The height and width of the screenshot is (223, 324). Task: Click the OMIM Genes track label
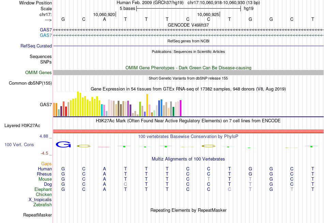(x=39, y=73)
